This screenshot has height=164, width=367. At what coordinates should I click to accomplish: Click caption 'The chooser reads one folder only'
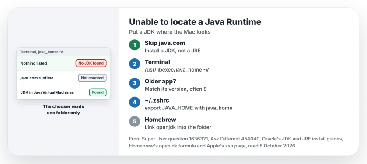coord(63,109)
